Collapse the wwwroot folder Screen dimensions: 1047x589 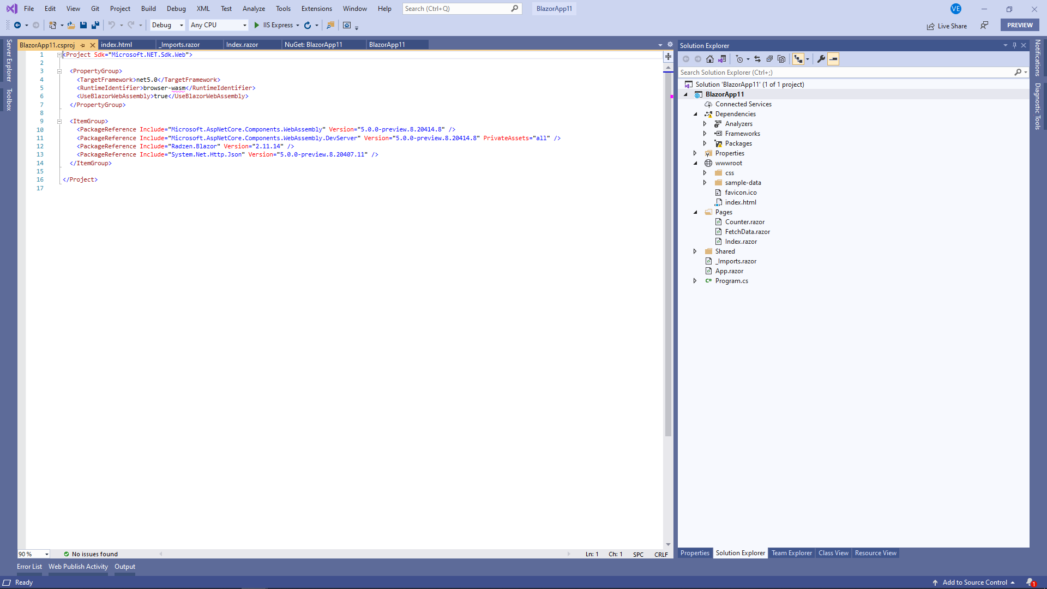coord(695,163)
